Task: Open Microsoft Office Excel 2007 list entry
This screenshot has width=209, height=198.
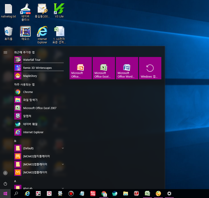Action: click(x=39, y=108)
